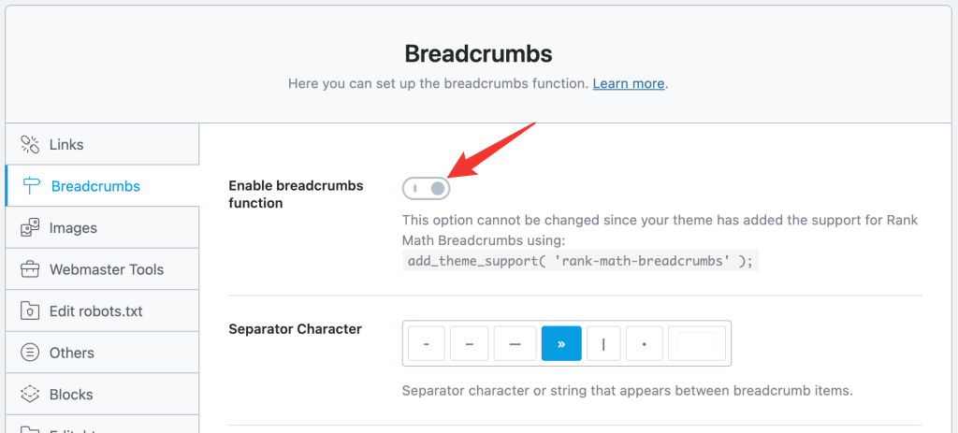Click the Blocks cube icon
The width and height of the screenshot is (958, 433).
(x=30, y=394)
